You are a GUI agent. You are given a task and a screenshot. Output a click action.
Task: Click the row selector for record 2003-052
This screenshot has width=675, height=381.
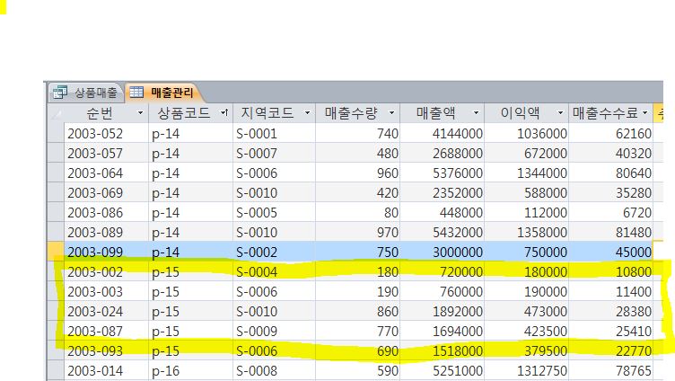tap(56, 133)
